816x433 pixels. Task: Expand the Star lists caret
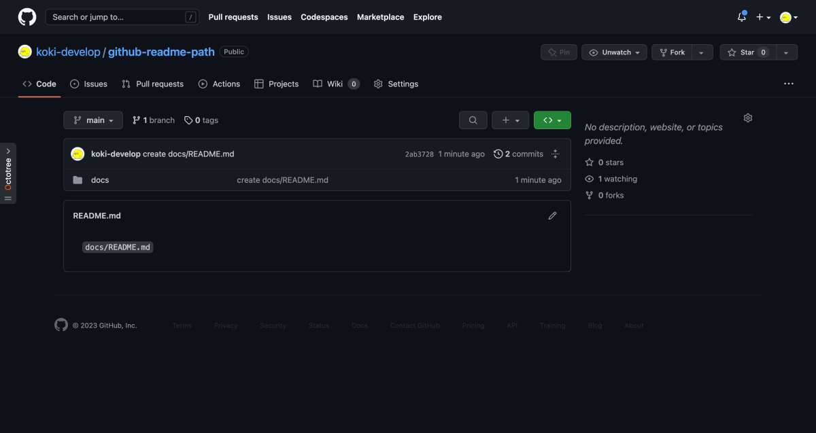tap(786, 52)
